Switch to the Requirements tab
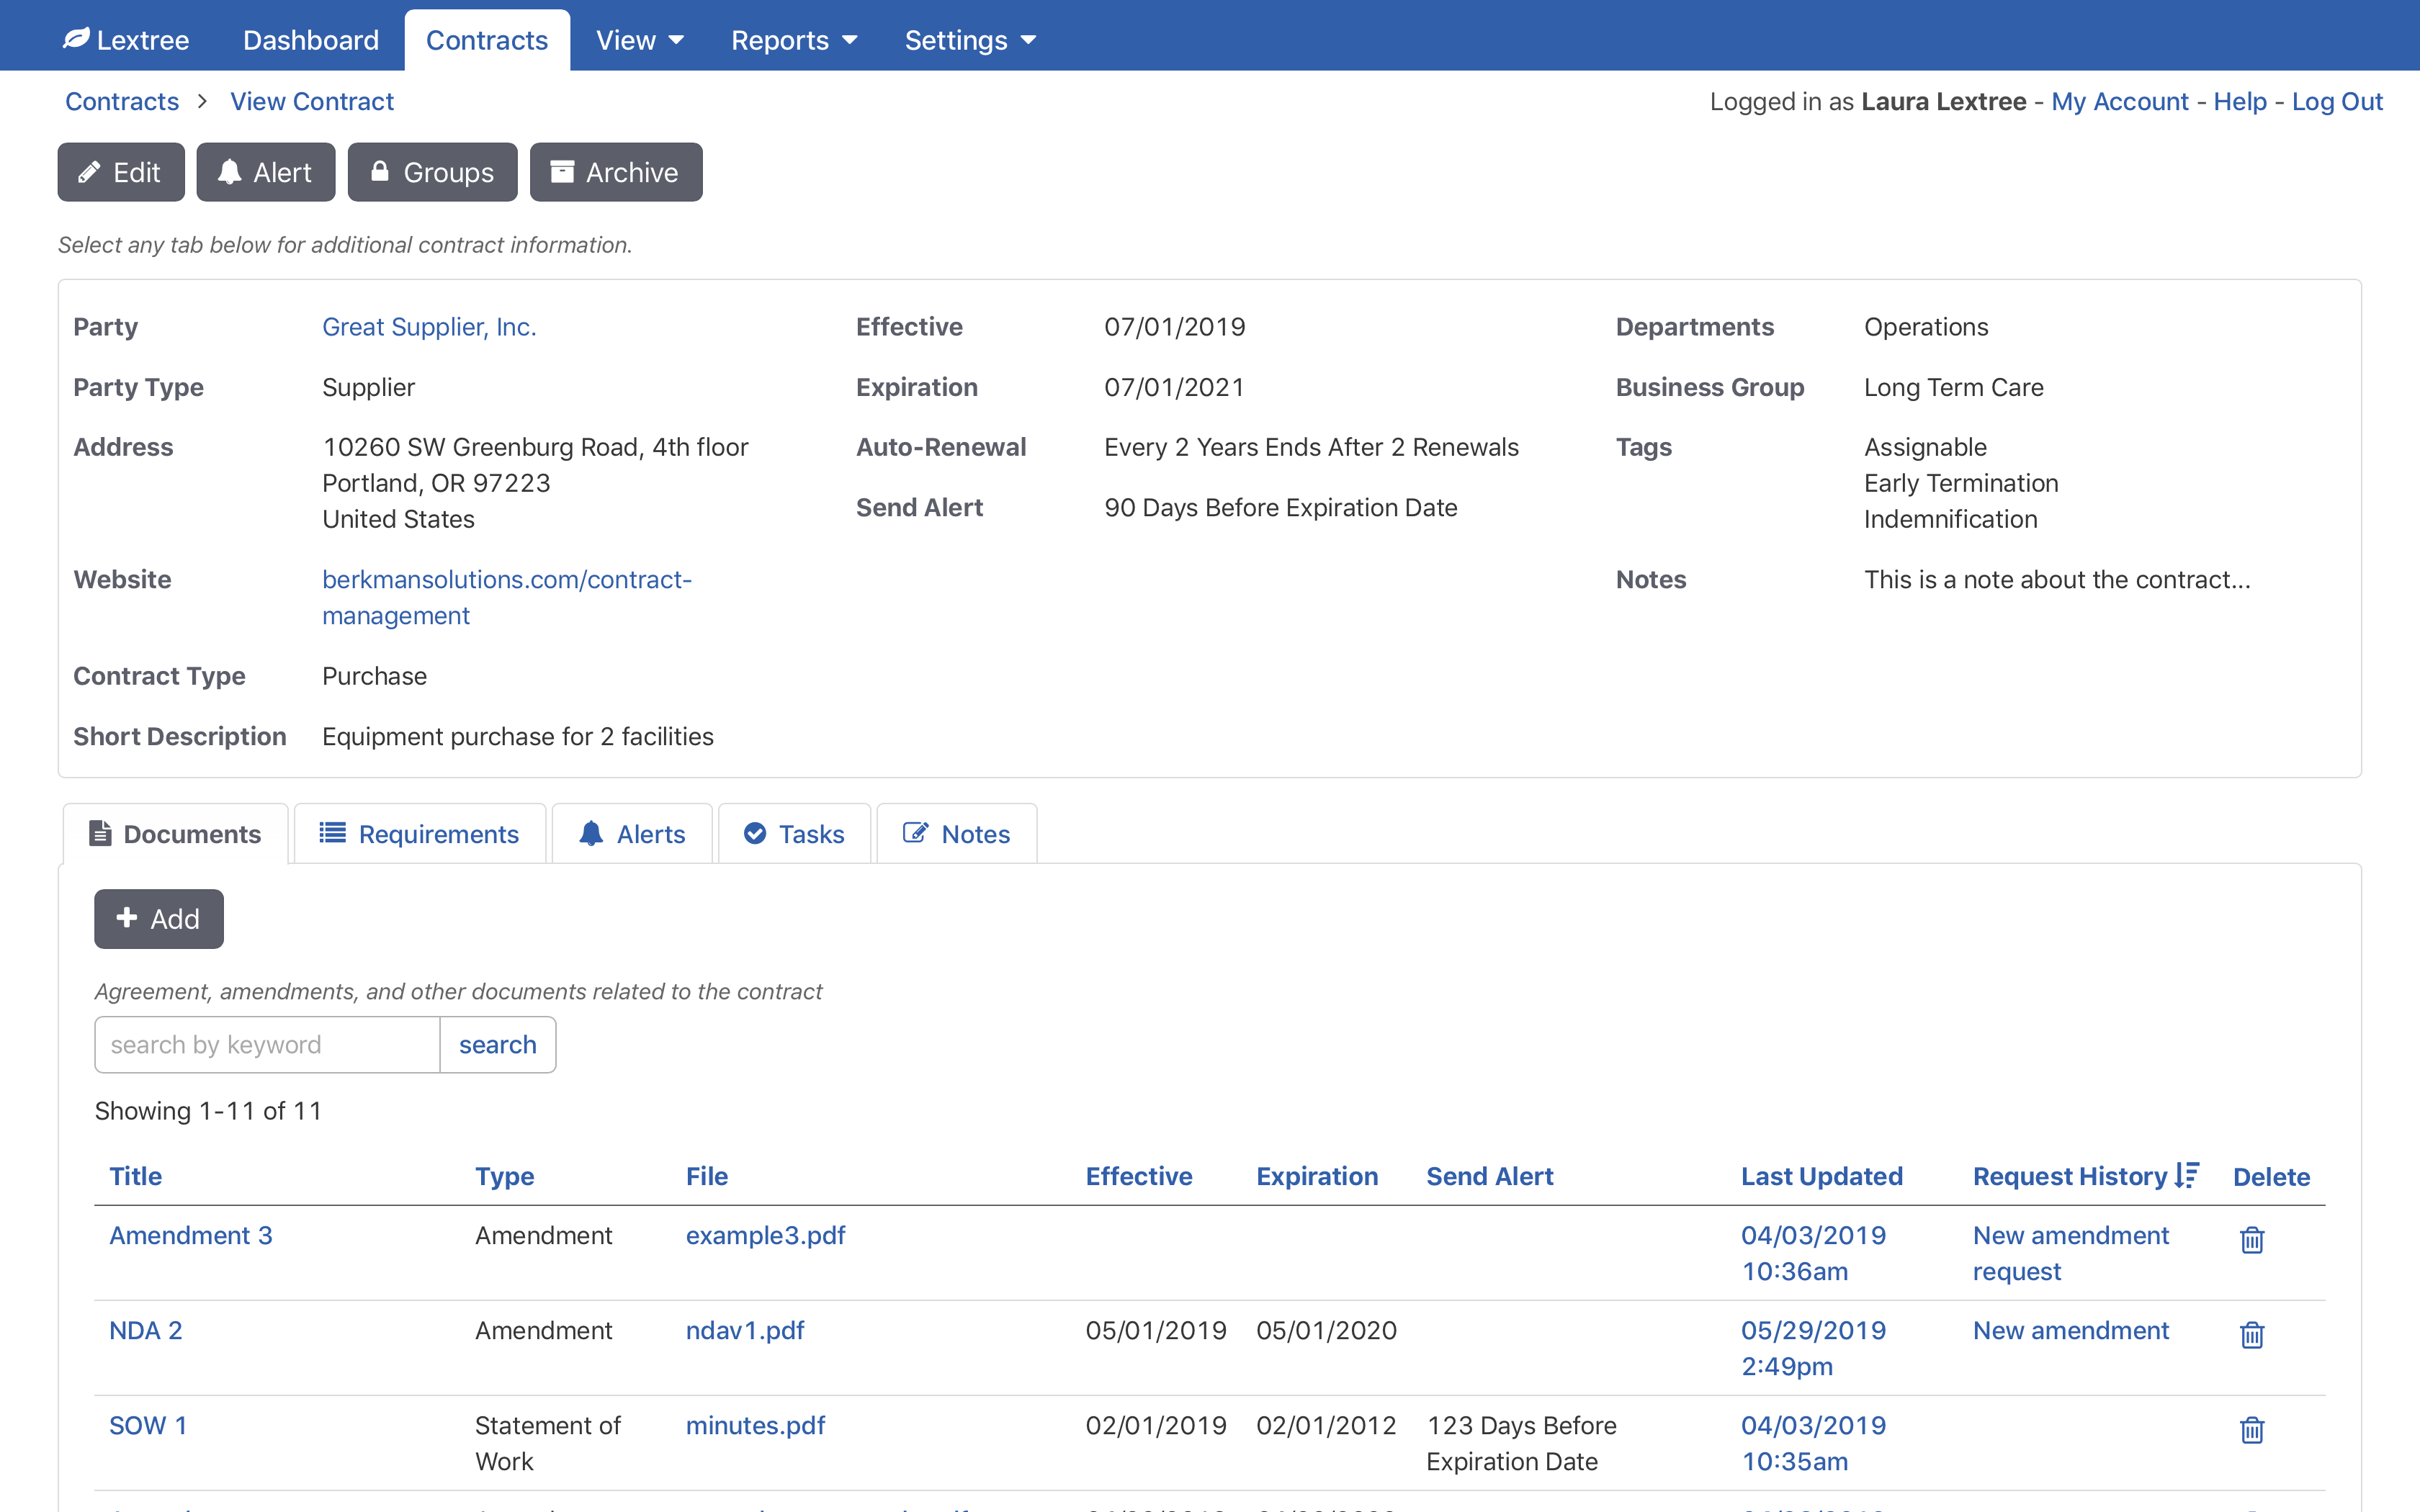This screenshot has width=2420, height=1512. [x=420, y=833]
